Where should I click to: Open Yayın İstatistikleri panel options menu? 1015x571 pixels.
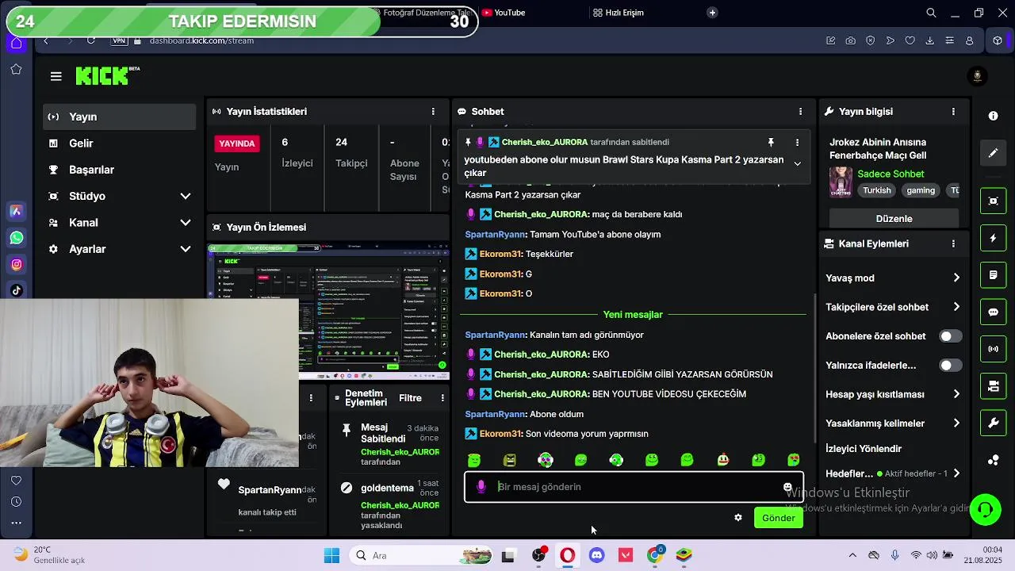pos(433,112)
